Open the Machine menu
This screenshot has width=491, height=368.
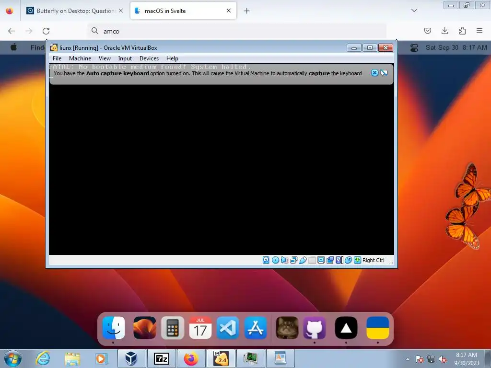pyautogui.click(x=80, y=58)
